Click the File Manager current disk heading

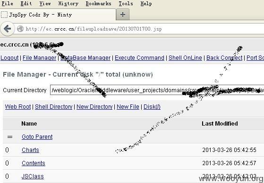click(78, 74)
